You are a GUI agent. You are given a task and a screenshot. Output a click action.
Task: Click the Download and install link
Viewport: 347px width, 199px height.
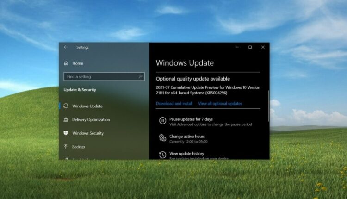click(x=174, y=103)
